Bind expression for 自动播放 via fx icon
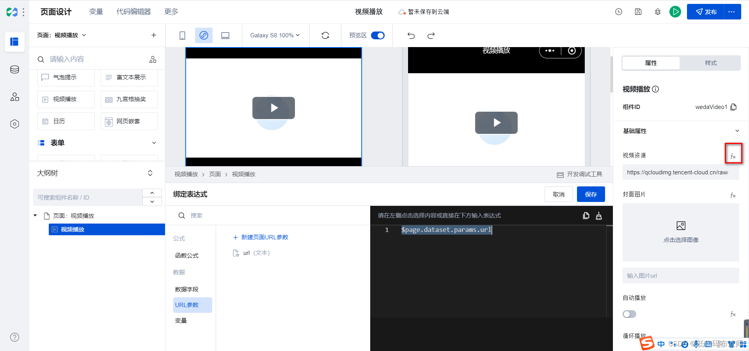 click(733, 314)
